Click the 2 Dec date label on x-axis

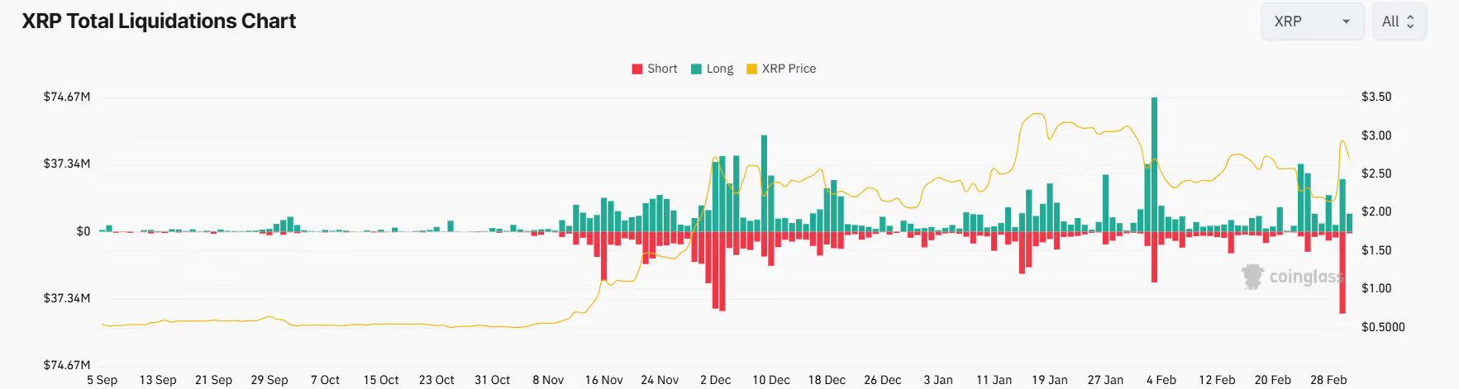[715, 380]
